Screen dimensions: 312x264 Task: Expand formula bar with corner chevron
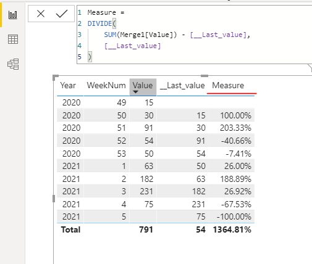pyautogui.click(x=310, y=67)
